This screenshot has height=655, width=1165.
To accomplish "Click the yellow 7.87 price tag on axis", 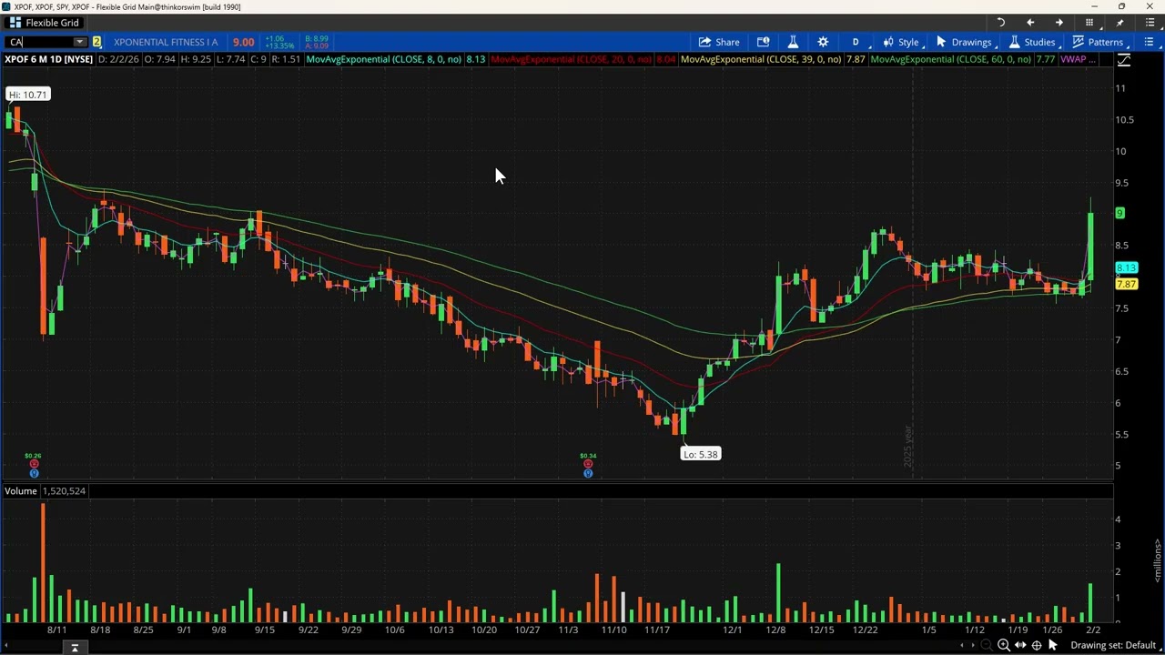I will click(1126, 285).
